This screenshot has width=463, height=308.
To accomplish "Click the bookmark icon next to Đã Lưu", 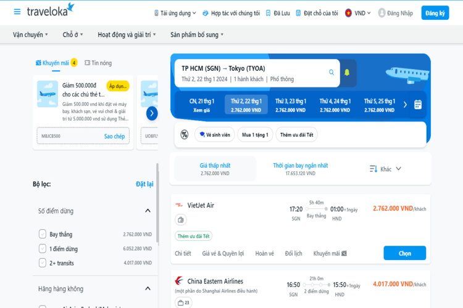I will (268, 13).
